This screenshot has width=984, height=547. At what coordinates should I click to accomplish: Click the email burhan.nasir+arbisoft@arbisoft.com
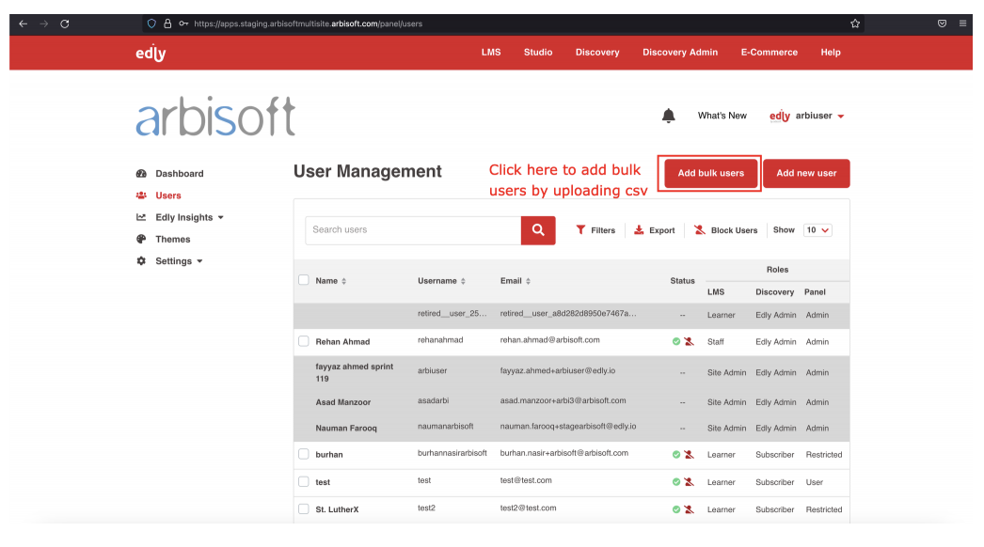[564, 453]
